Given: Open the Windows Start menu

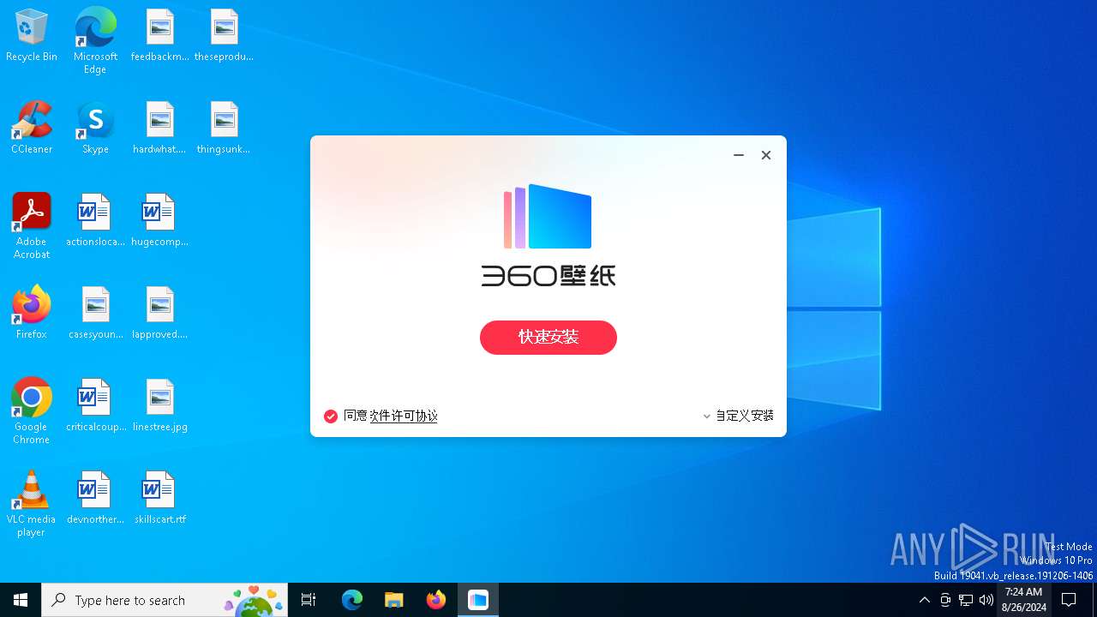Looking at the screenshot, I should point(21,600).
